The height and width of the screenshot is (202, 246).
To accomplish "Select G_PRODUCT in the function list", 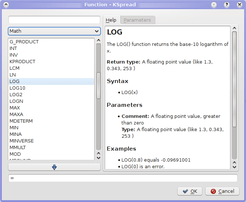I will pos(51,42).
